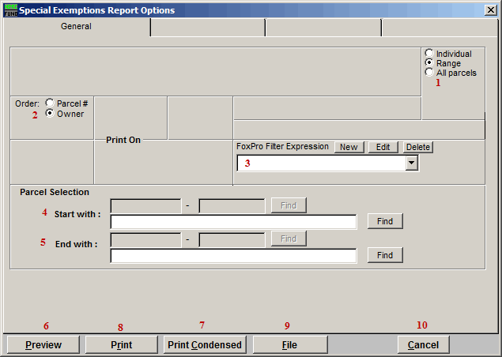Click the wide Start with text field
This screenshot has height=357, width=502.
coord(233,222)
